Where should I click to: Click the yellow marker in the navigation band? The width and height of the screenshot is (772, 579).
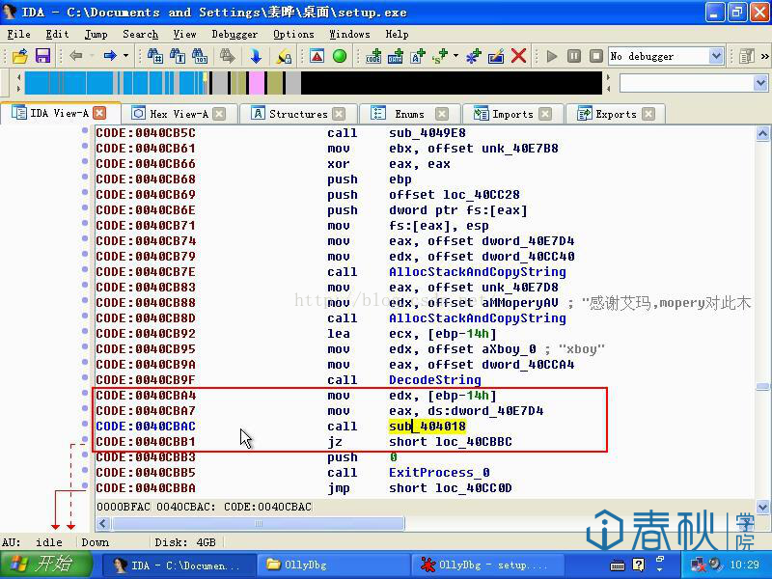pyautogui.click(x=205, y=77)
